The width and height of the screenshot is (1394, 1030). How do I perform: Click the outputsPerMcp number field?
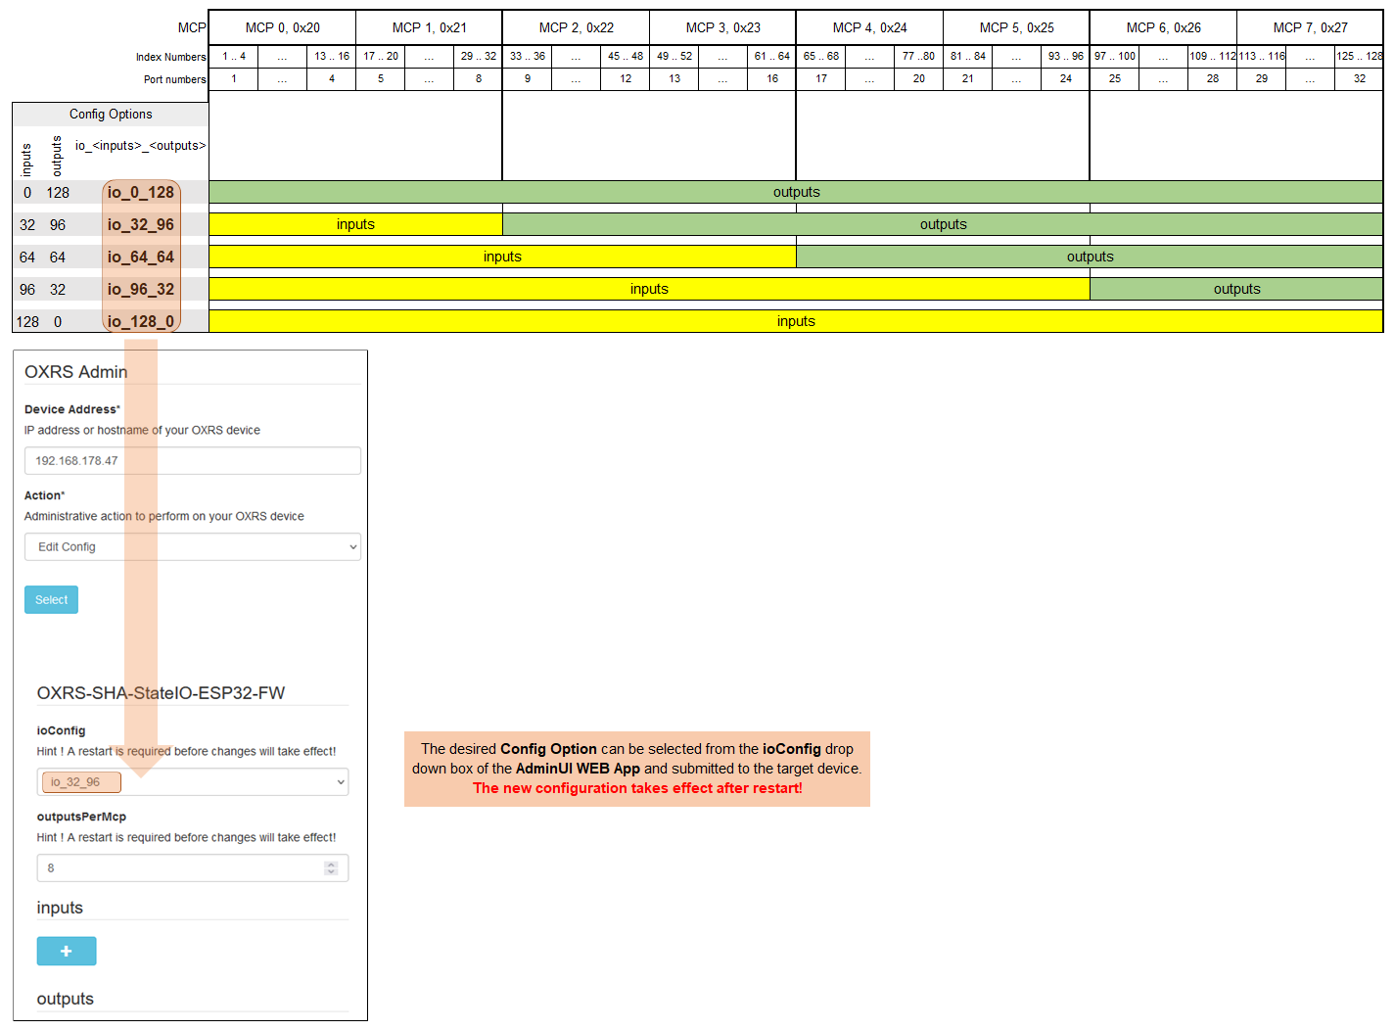click(x=193, y=867)
